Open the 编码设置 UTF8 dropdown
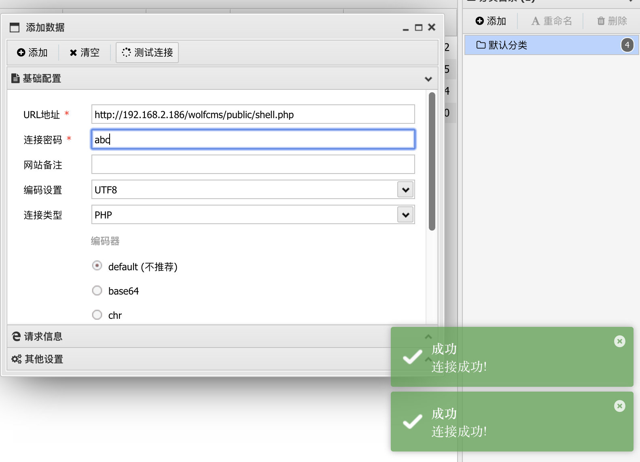The image size is (640, 462). click(405, 190)
